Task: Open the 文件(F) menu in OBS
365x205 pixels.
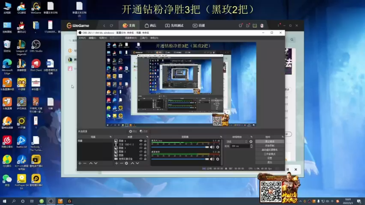Action: [82, 38]
